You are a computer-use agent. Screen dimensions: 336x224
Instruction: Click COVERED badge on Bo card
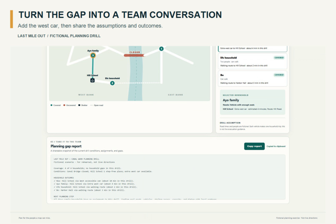coord(279,75)
